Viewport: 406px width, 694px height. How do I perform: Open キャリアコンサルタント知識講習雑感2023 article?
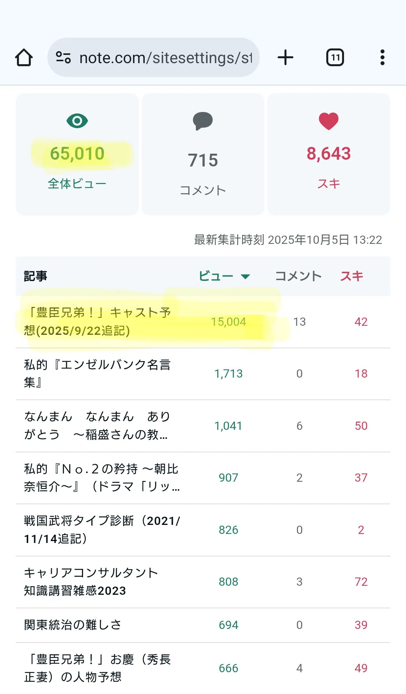coord(91,582)
